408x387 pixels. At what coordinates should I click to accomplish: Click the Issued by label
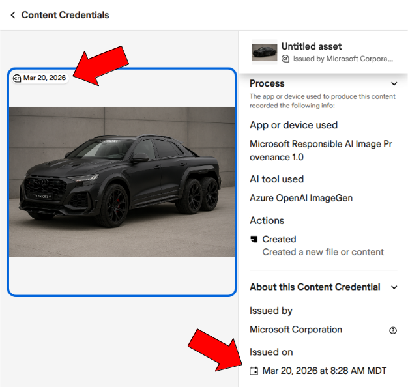click(x=271, y=311)
